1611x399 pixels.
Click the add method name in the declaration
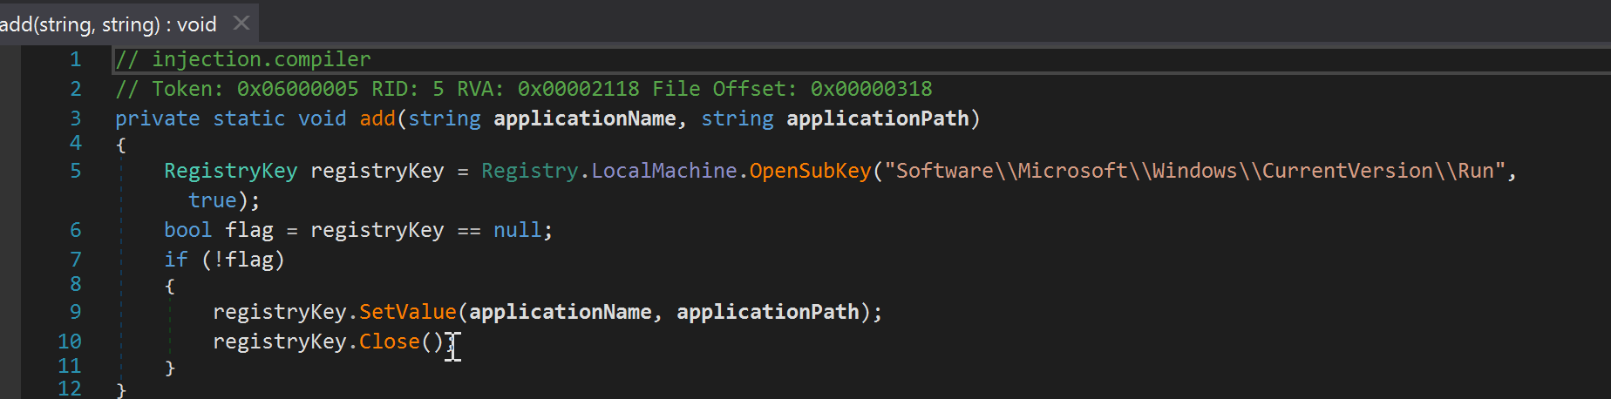pyautogui.click(x=377, y=118)
